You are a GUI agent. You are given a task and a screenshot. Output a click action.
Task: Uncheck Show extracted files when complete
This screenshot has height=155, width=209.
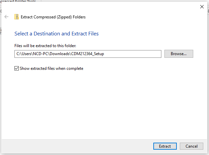pos(16,68)
